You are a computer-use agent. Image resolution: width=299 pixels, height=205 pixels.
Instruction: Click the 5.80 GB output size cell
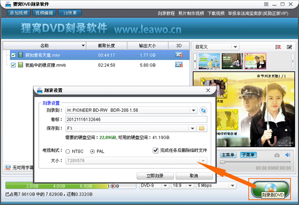[x=148, y=65]
